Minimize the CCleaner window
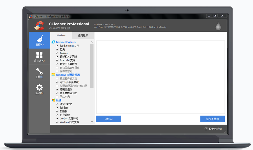This screenshot has width=253, height=150. pos(209,16)
